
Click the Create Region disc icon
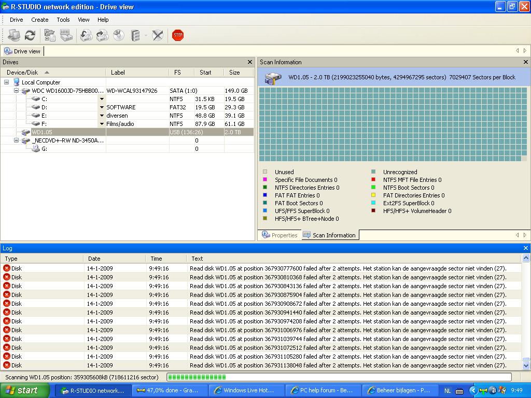pyautogui.click(x=119, y=35)
